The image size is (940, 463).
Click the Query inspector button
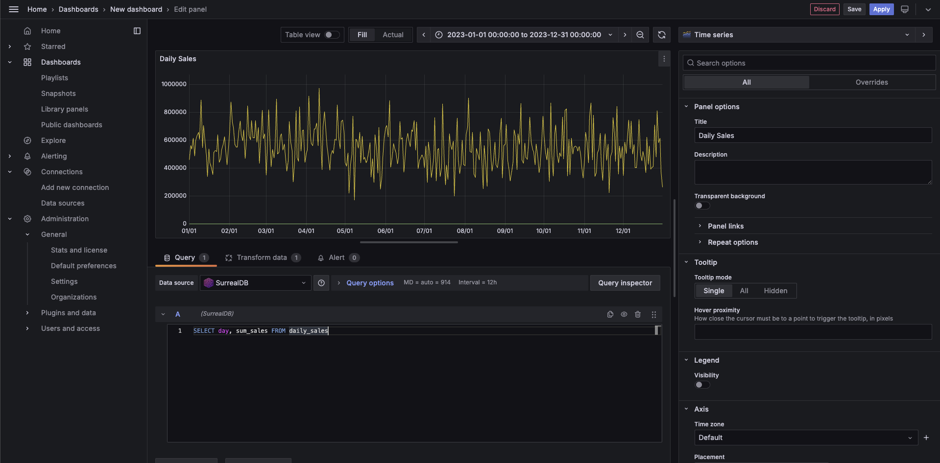[625, 282]
